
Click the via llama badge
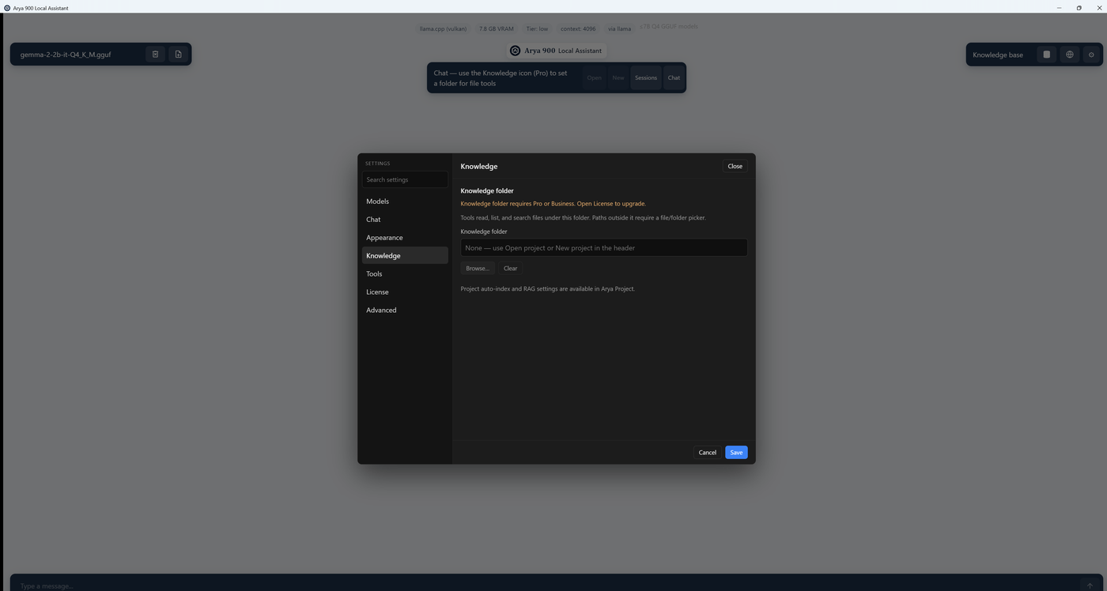tap(620, 28)
